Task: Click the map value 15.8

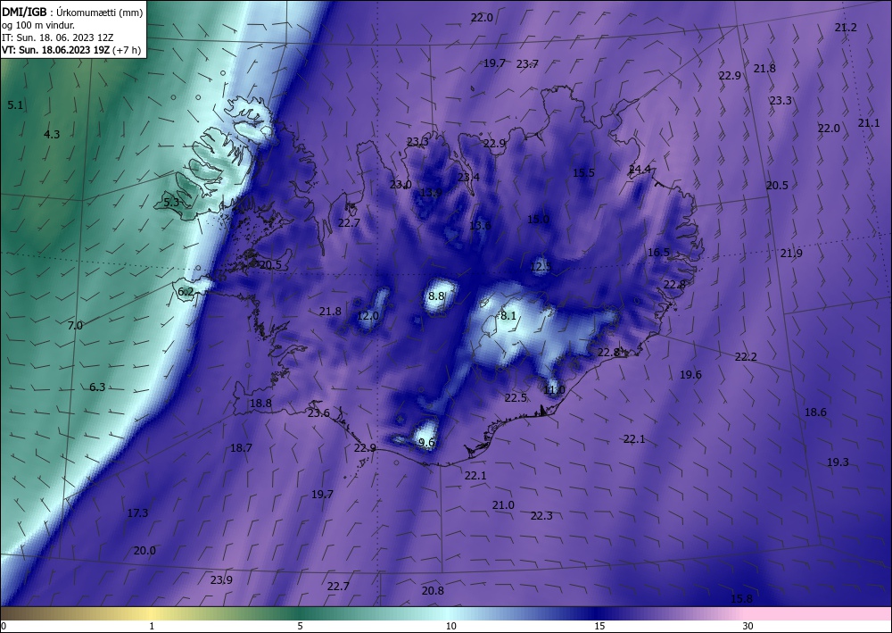Action: point(741,598)
